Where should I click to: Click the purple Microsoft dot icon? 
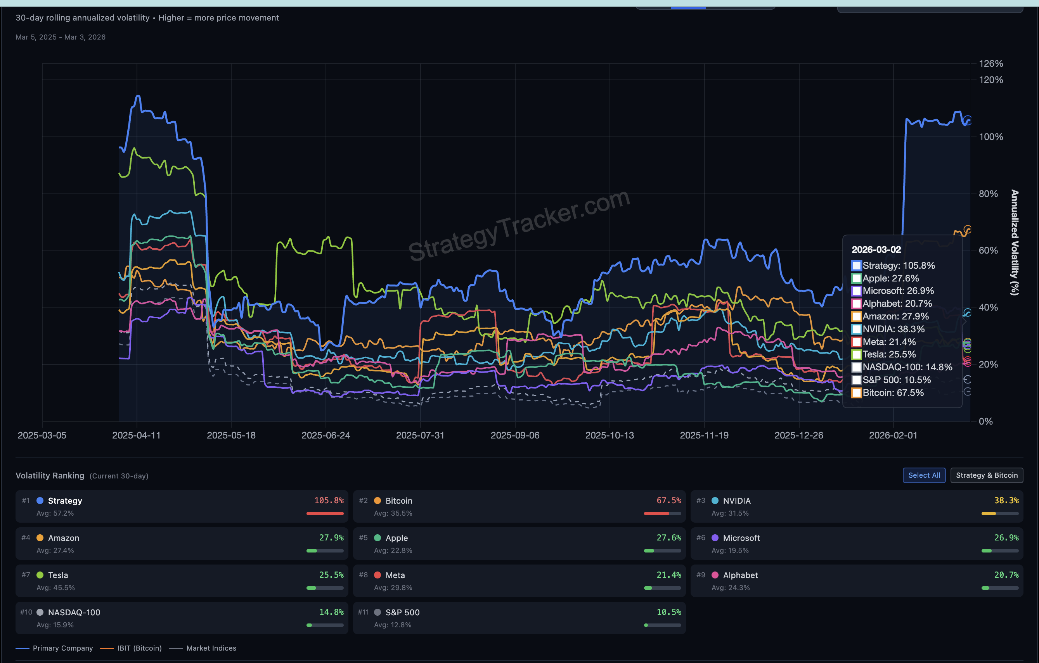click(715, 537)
